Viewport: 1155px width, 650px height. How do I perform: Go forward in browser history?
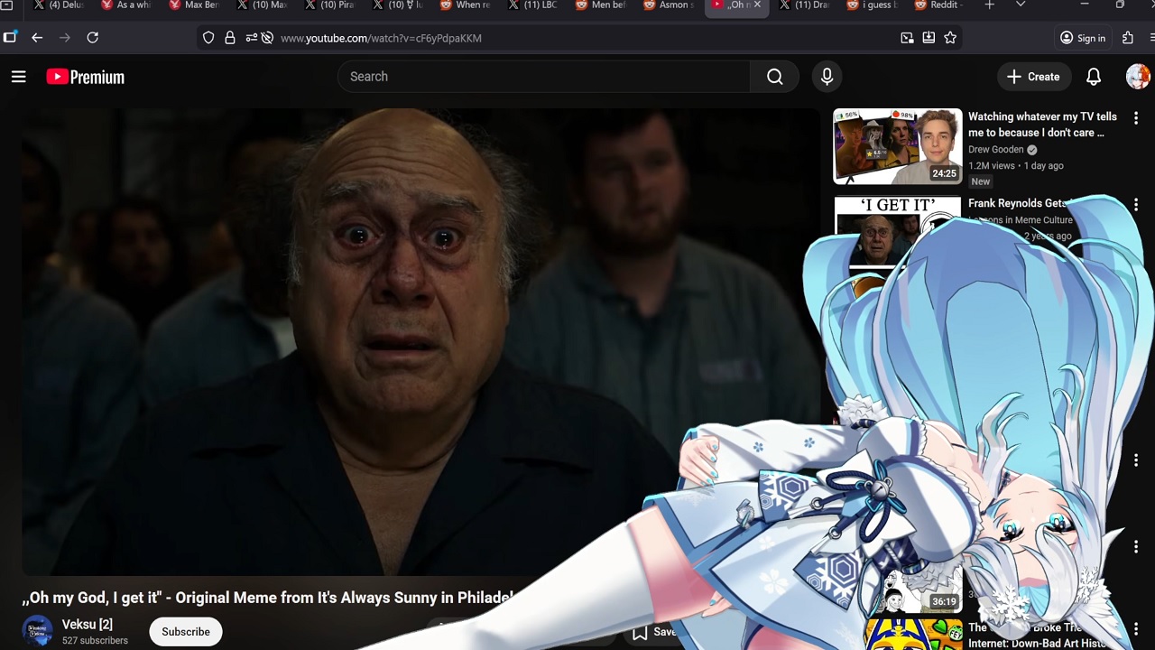(65, 38)
